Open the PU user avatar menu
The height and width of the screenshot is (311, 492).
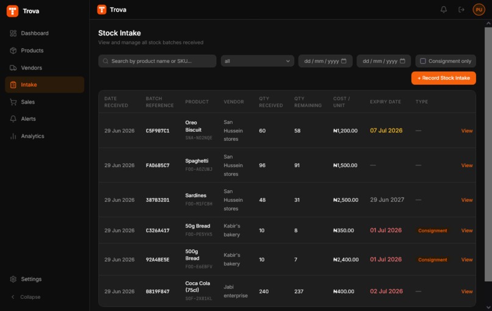click(x=479, y=10)
